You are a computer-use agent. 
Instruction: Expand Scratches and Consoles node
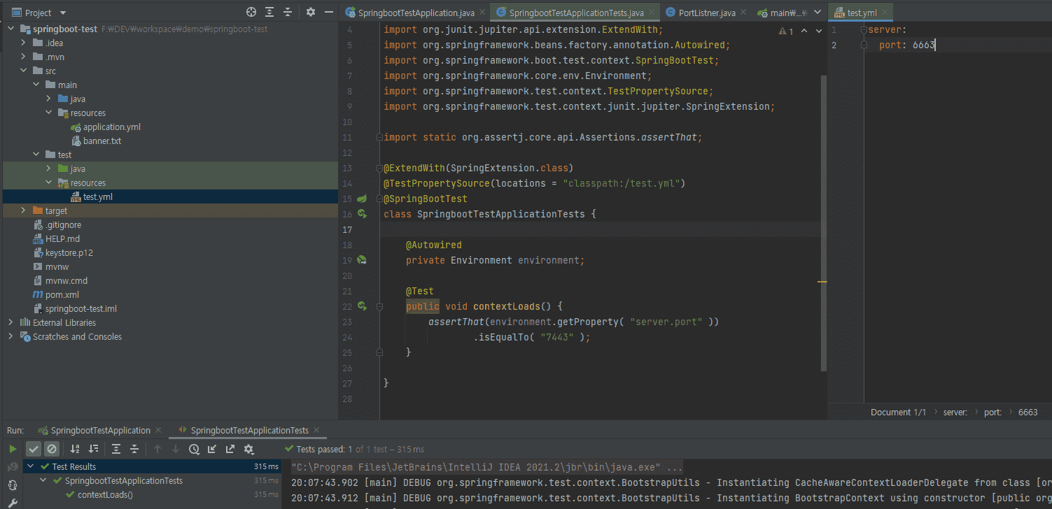coord(10,337)
